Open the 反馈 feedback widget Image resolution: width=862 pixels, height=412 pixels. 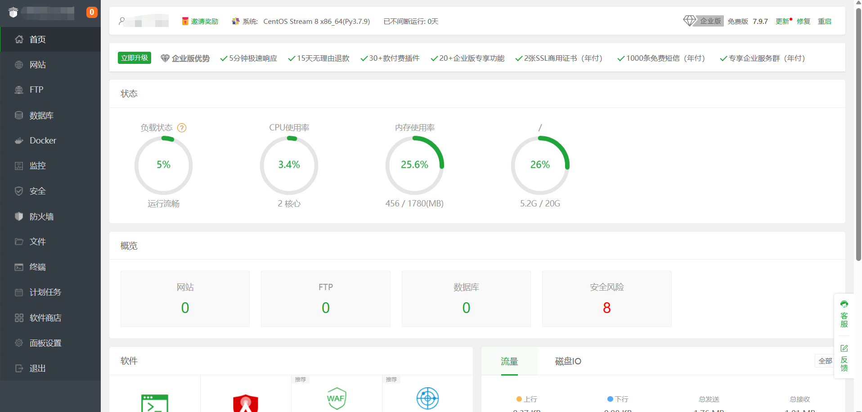(x=844, y=358)
